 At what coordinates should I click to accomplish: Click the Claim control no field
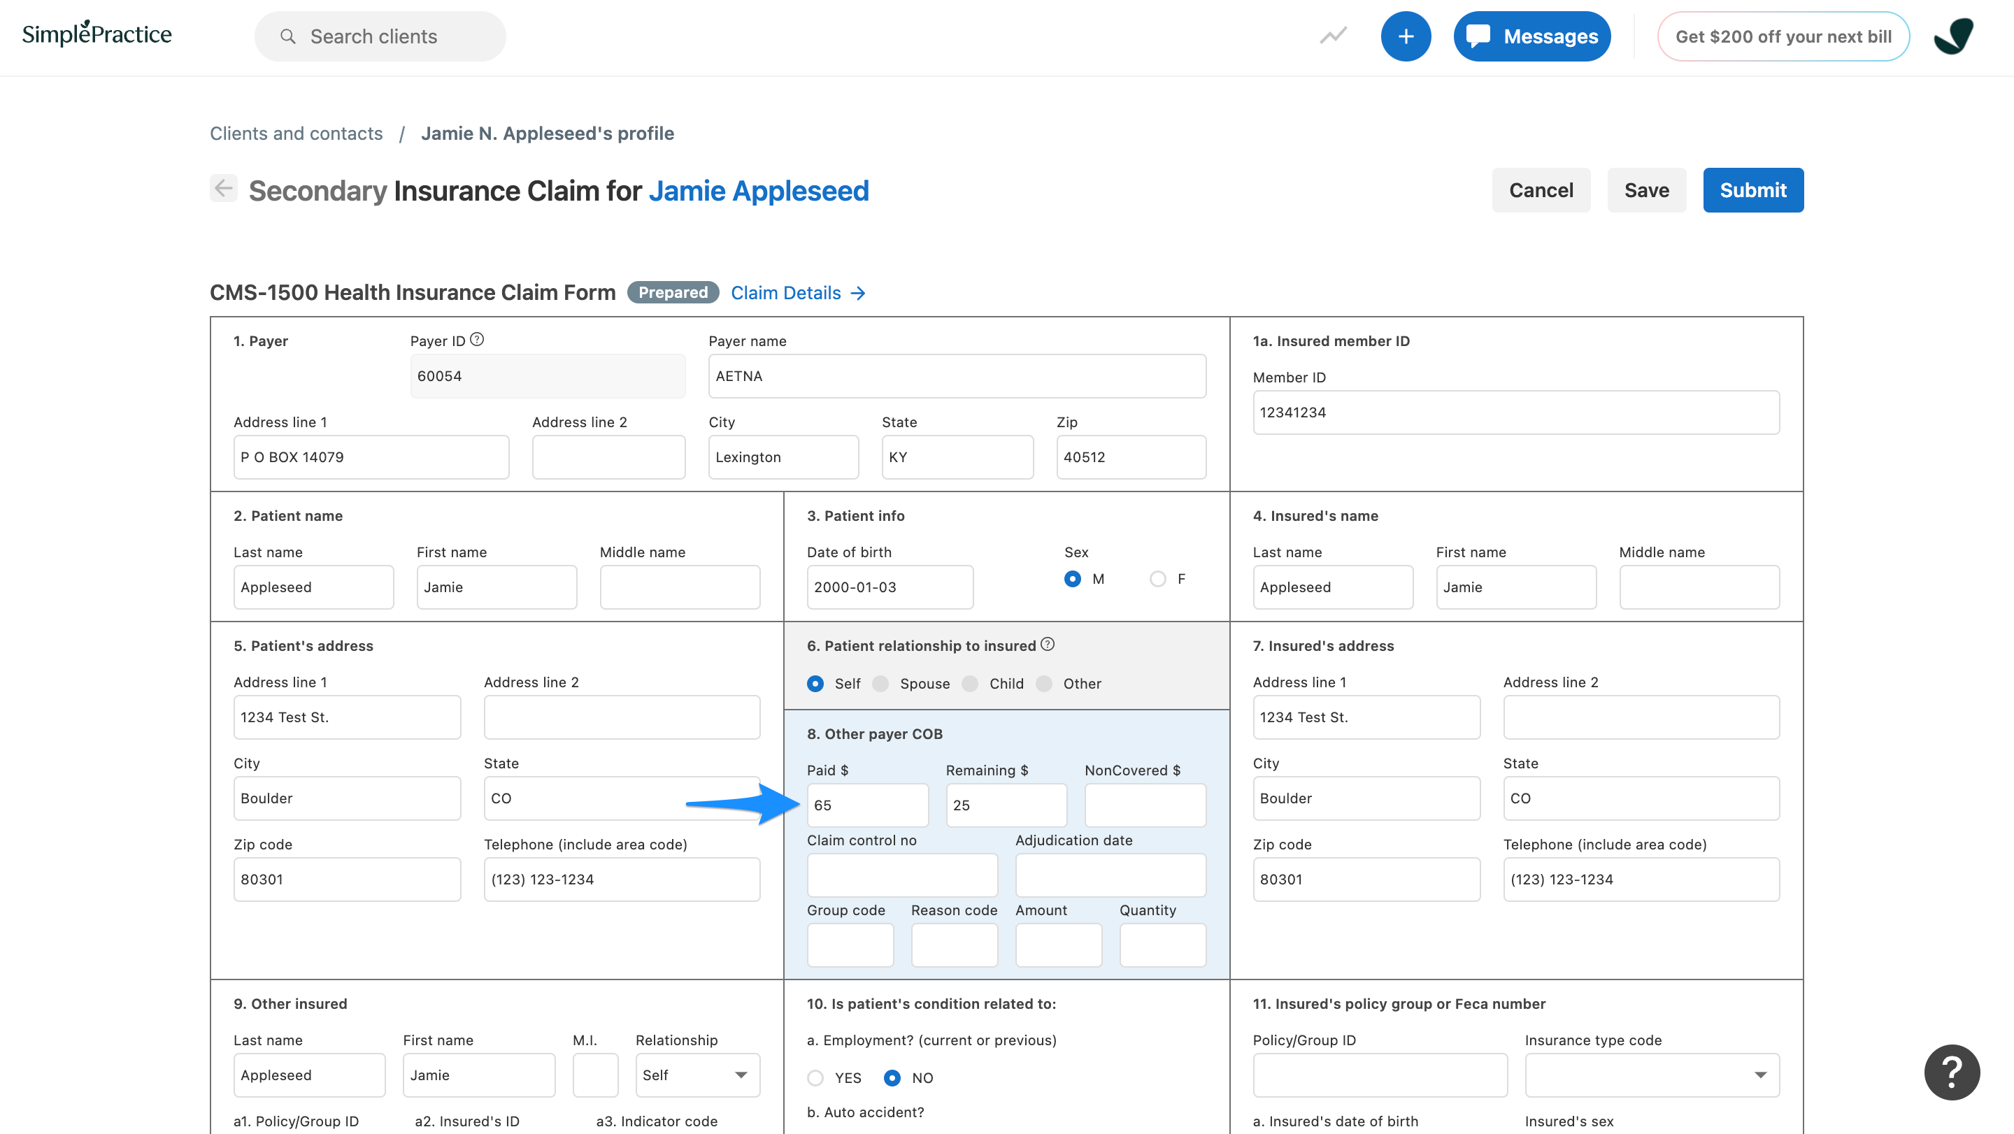pos(901,875)
